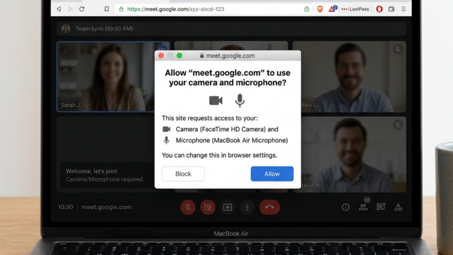The image size is (453, 255).
Task: Open the browser wallet icon
Action: pos(391,9)
